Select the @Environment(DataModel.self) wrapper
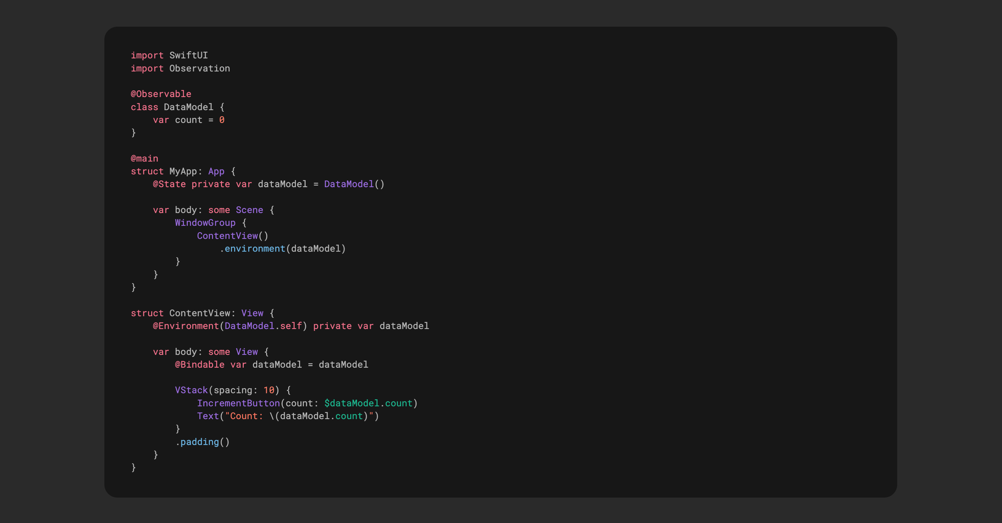Viewport: 1002px width, 523px height. (x=229, y=326)
